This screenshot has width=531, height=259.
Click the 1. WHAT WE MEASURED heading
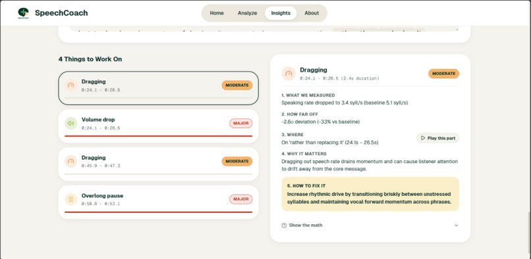point(308,95)
